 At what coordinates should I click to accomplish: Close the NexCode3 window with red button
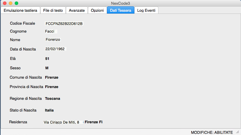[x=5, y=3]
